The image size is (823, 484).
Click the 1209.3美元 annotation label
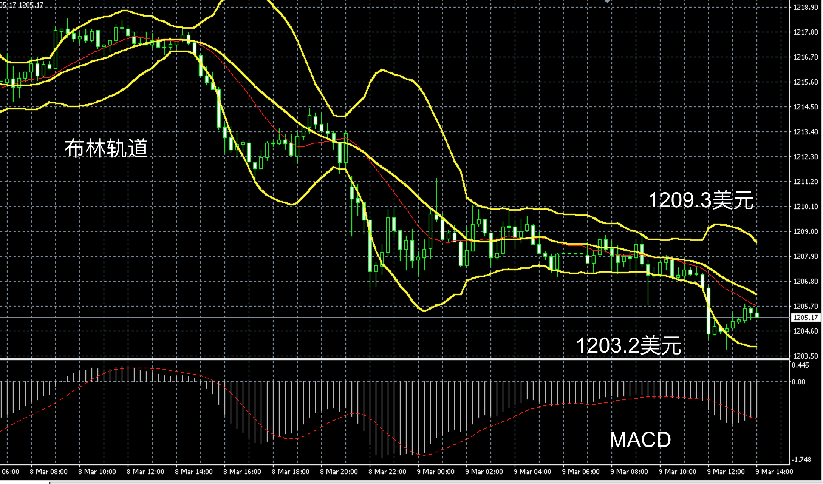pos(701,200)
